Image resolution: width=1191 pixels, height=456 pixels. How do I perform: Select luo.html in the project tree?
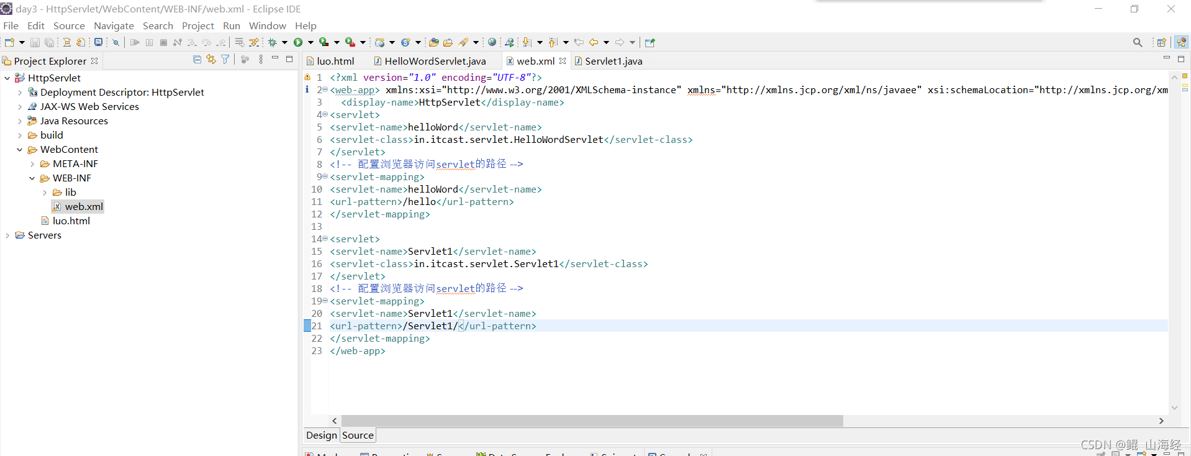click(65, 221)
